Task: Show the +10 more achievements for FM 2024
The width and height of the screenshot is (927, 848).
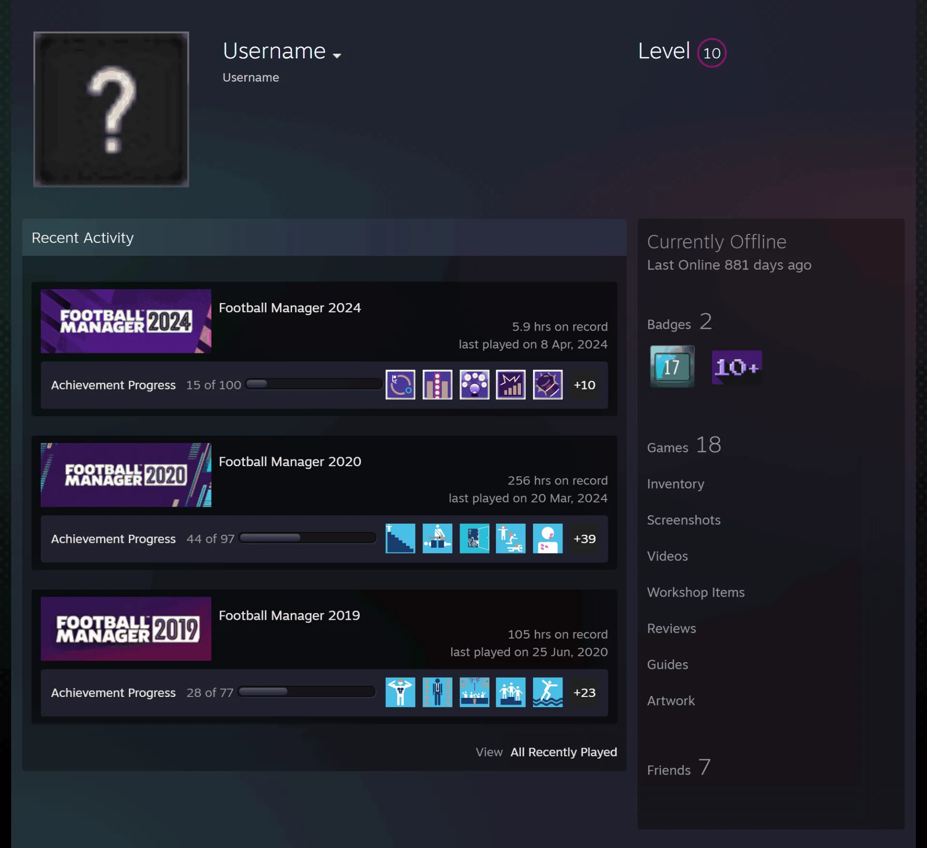Action: click(584, 385)
